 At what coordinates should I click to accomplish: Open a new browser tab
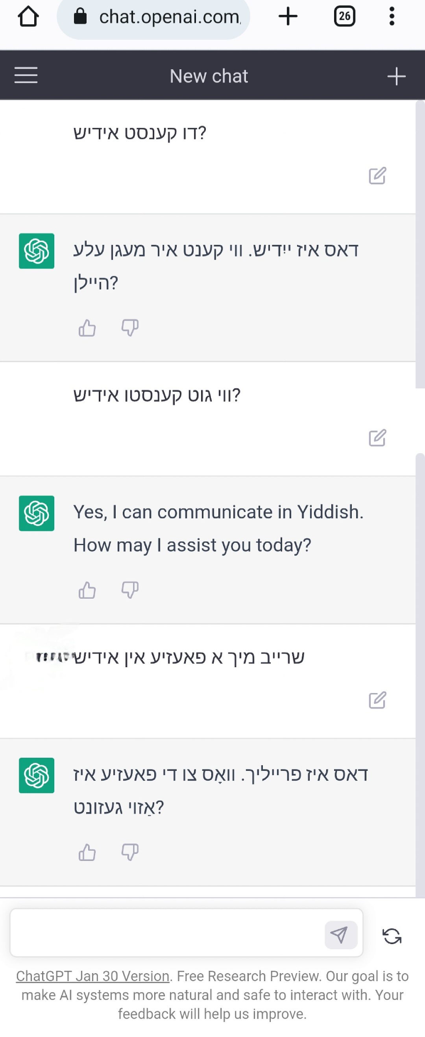pos(288,17)
